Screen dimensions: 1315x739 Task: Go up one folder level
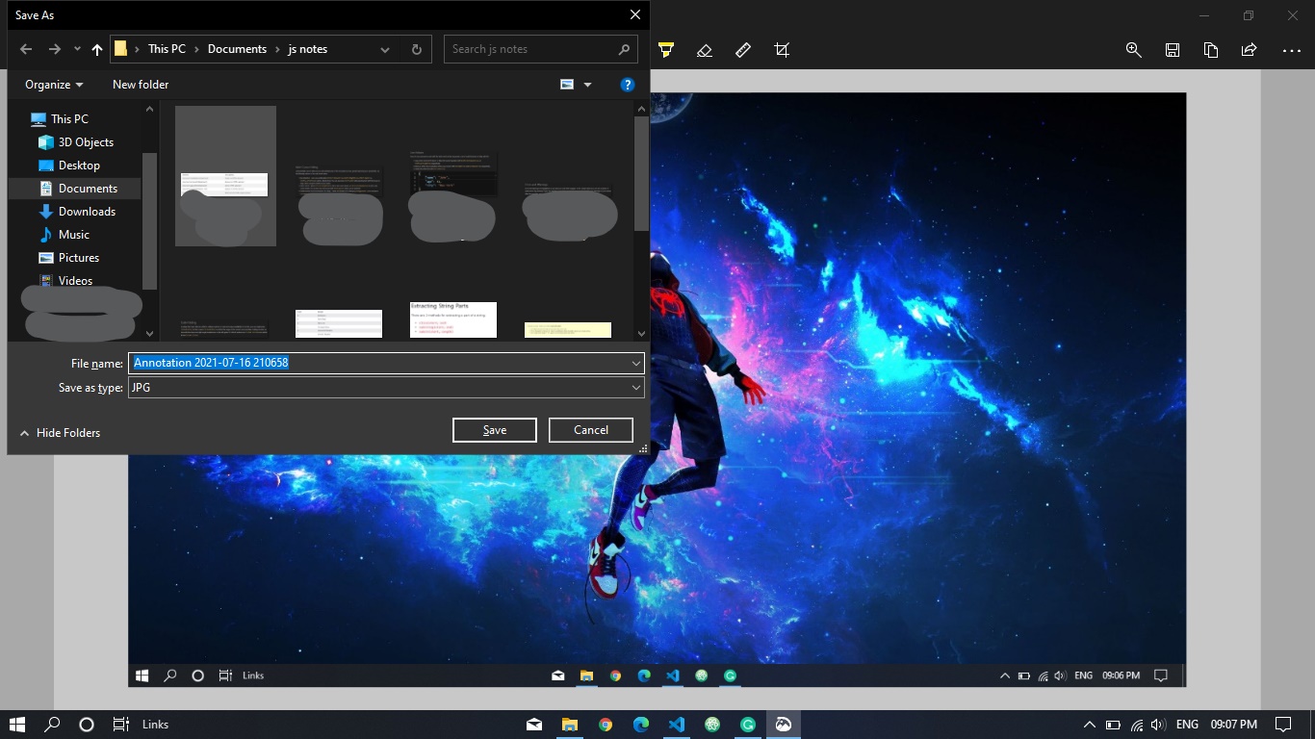pyautogui.click(x=97, y=49)
